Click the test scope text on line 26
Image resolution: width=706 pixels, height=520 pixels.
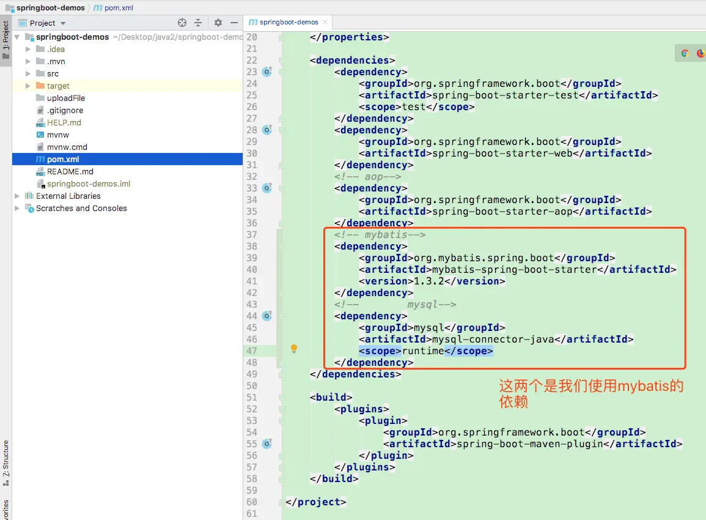(413, 107)
